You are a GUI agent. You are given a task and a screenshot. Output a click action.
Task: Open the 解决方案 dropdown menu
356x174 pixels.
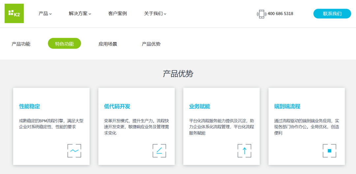[80, 14]
